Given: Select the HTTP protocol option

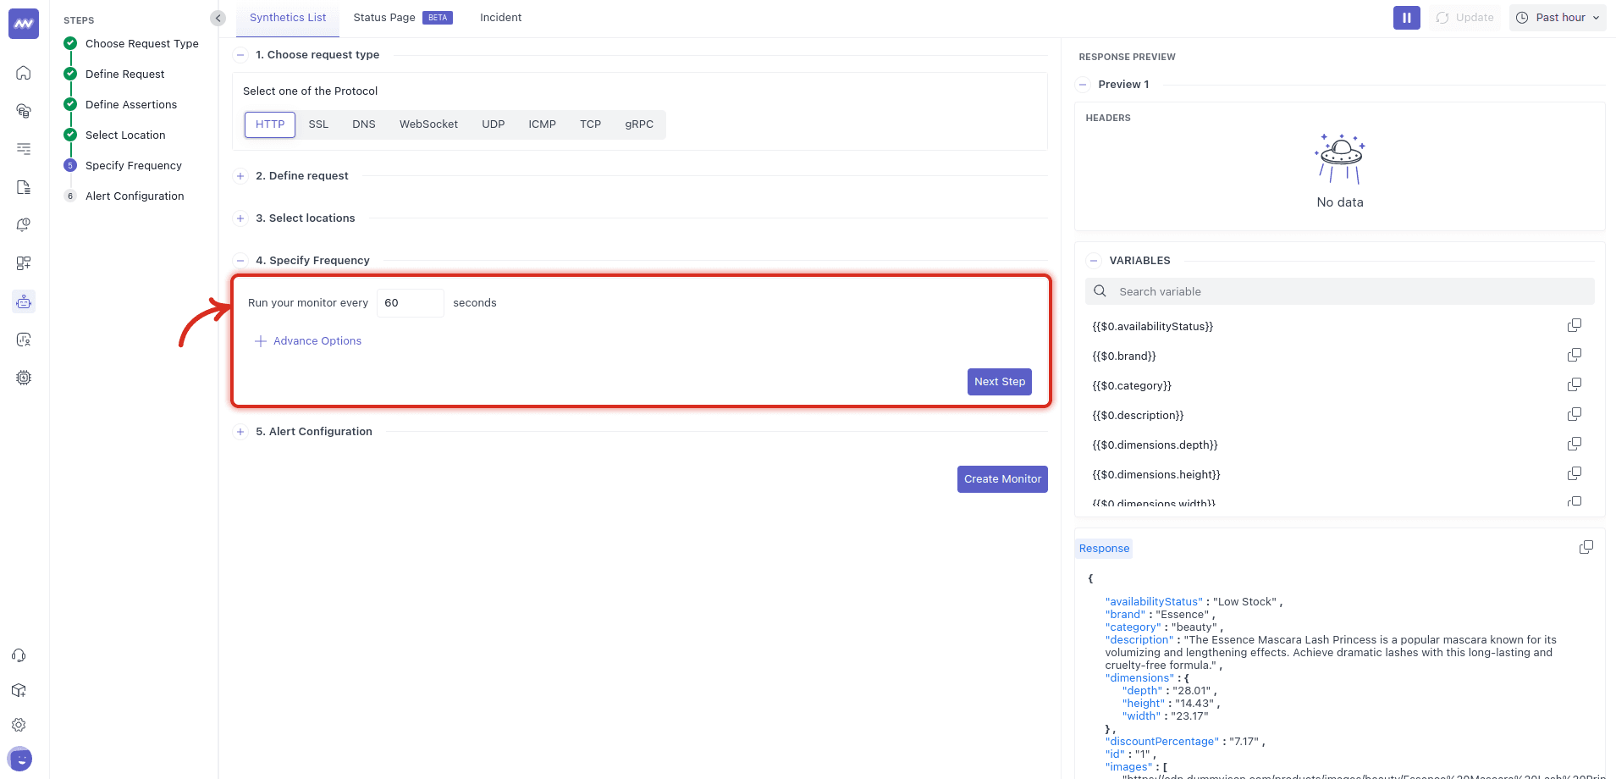Looking at the screenshot, I should click(x=270, y=124).
